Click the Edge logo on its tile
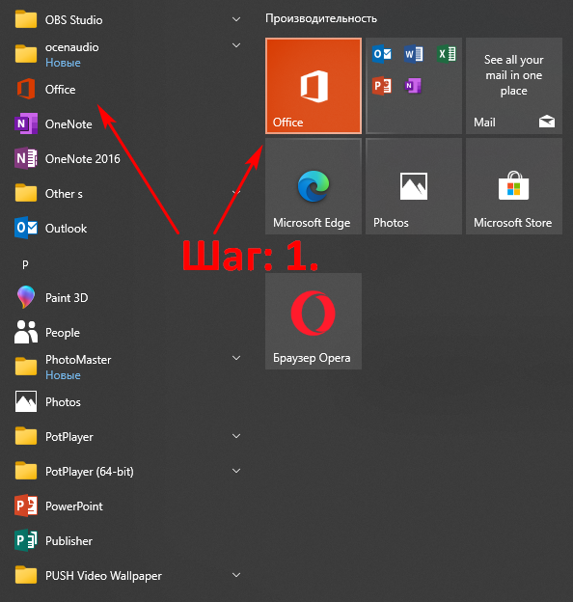The image size is (573, 602). point(314,186)
